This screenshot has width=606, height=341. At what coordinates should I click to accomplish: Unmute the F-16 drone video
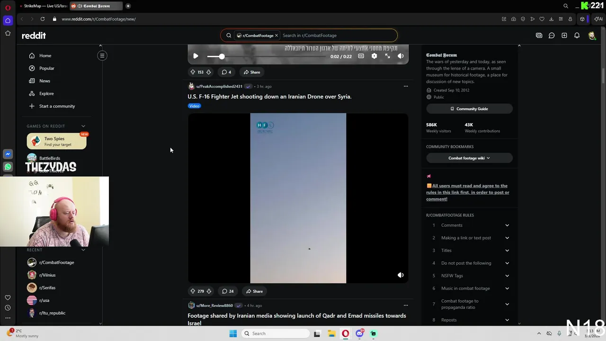[x=401, y=275]
